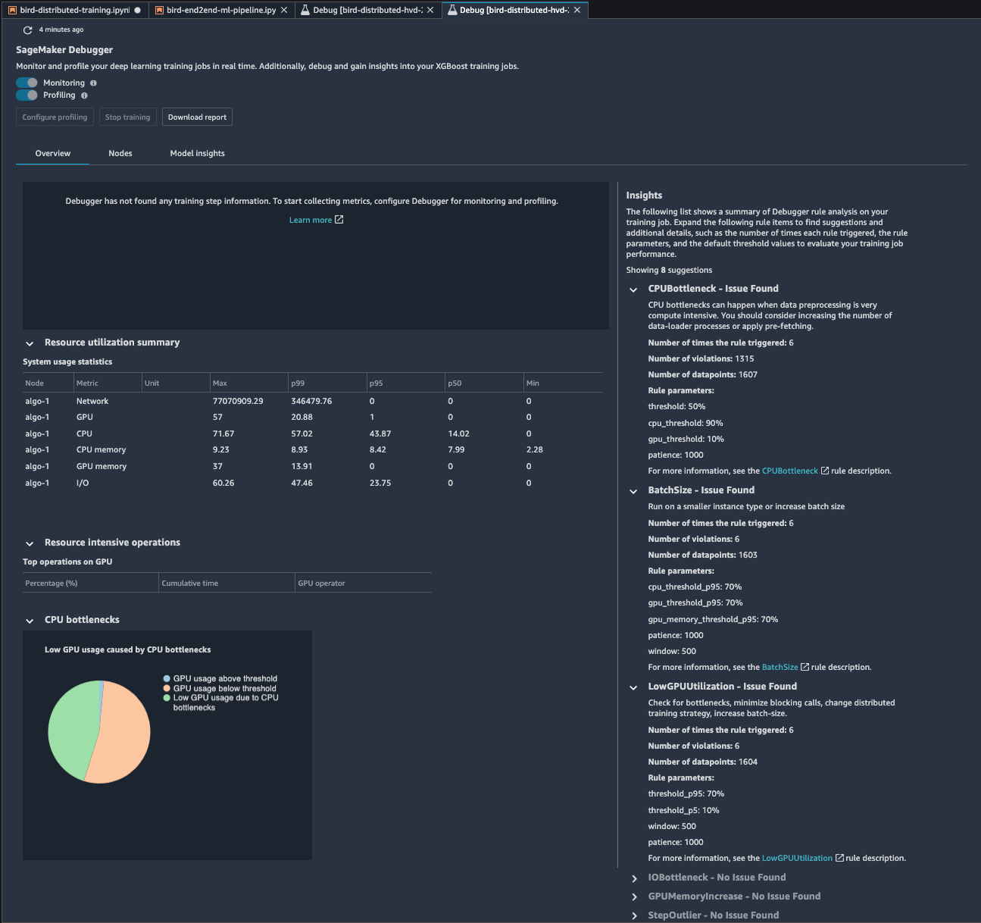Open the BatchSize rule description link
This screenshot has width=981, height=923.
tap(780, 667)
